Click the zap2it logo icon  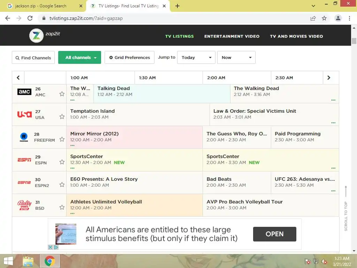coord(36,36)
